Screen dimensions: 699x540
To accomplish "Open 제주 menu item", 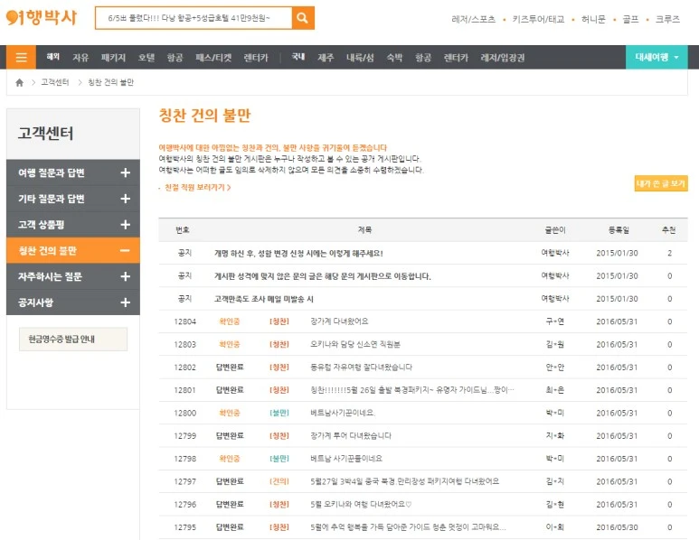I will (x=326, y=58).
